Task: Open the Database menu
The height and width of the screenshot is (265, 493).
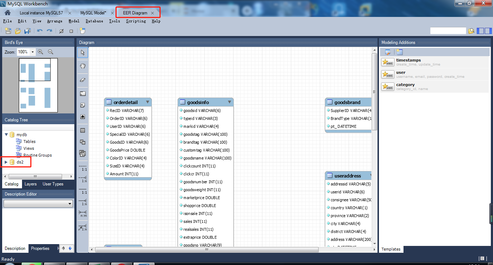Action: point(95,21)
